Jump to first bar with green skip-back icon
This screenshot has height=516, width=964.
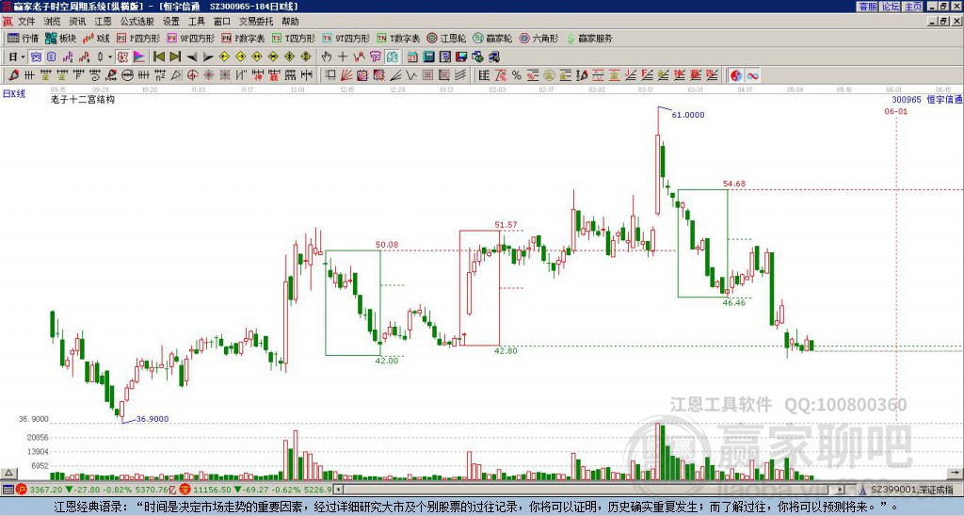tap(158, 57)
